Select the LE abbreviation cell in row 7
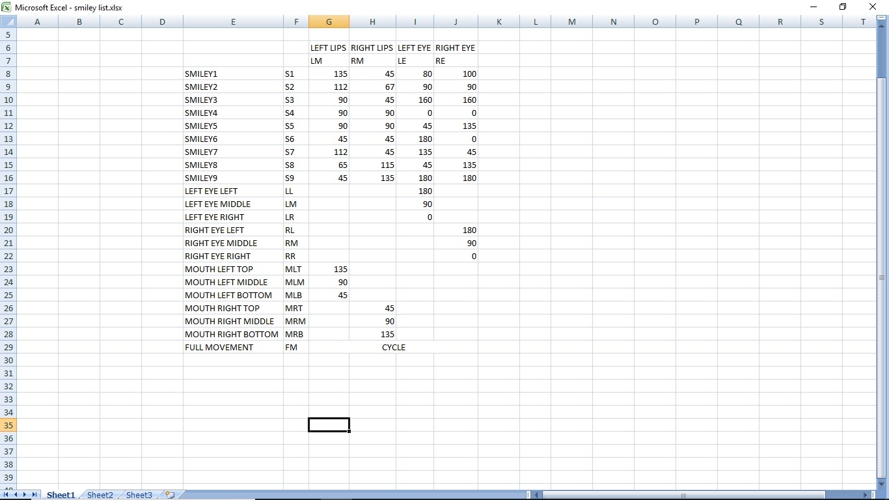 415,61
